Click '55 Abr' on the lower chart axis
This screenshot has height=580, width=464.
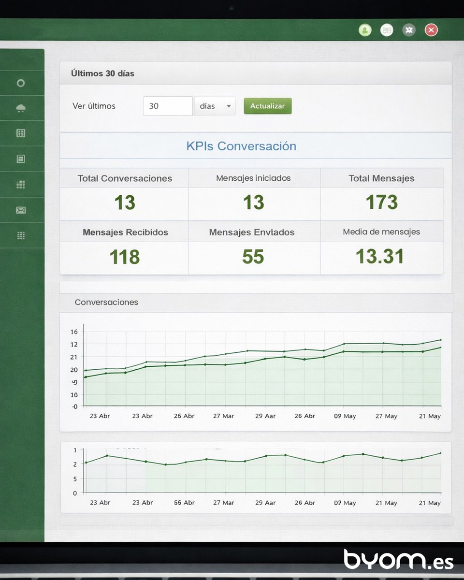tap(184, 503)
